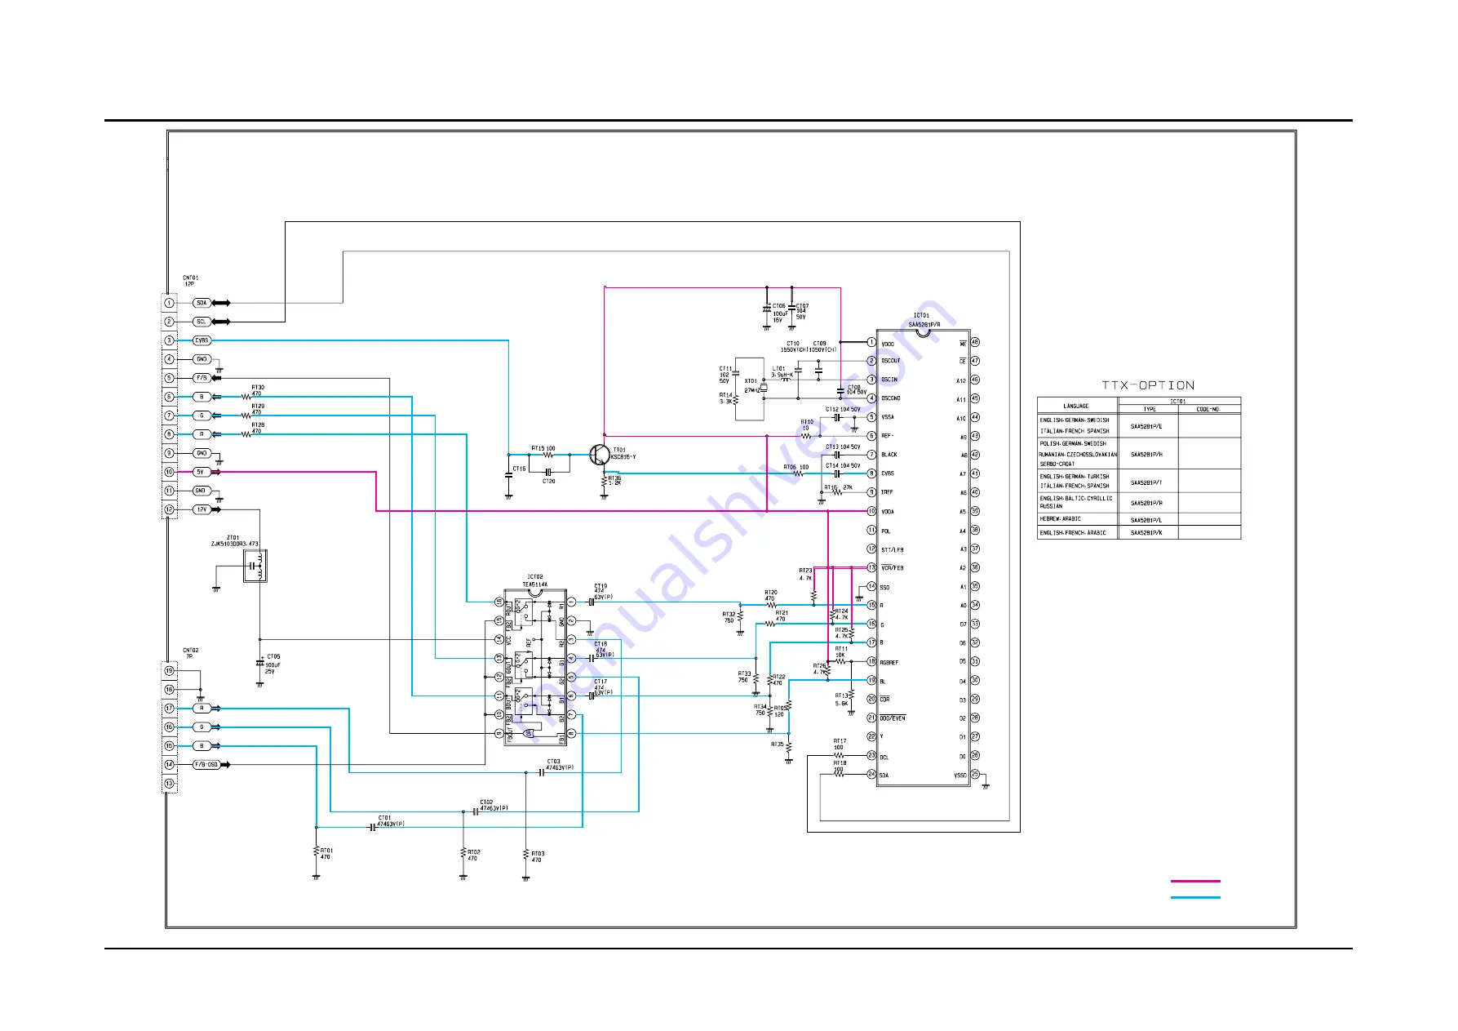Click the VSSD pin label on ICT01
1458x1031 pixels.
pos(960,775)
